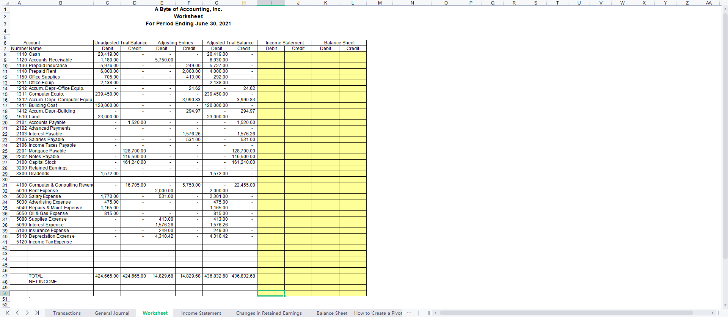Select adjusted revenue credit 22,455.00
728x317 pixels.
[243, 185]
